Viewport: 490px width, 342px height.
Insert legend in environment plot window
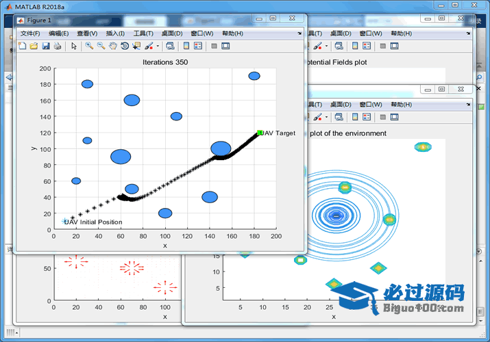[367, 117]
